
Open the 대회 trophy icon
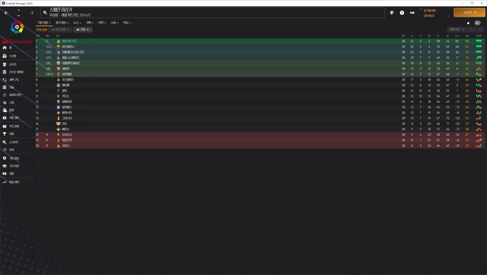pos(5,134)
